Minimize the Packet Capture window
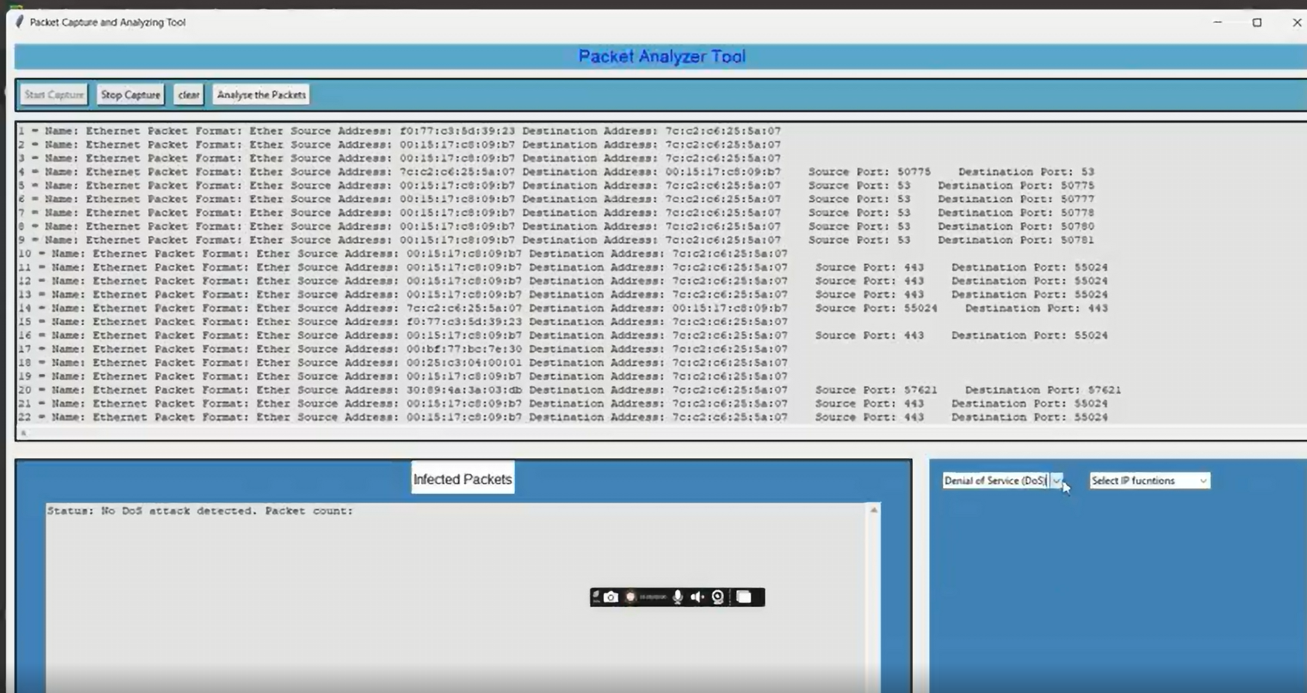This screenshot has height=693, width=1307. click(x=1217, y=22)
